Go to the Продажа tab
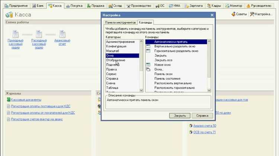The image size is (279, 156). (96, 6)
